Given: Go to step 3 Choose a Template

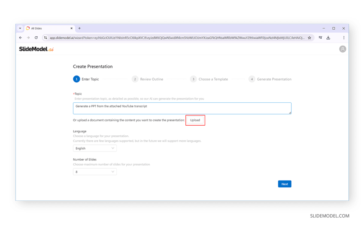Looking at the screenshot, I should pos(209,79).
